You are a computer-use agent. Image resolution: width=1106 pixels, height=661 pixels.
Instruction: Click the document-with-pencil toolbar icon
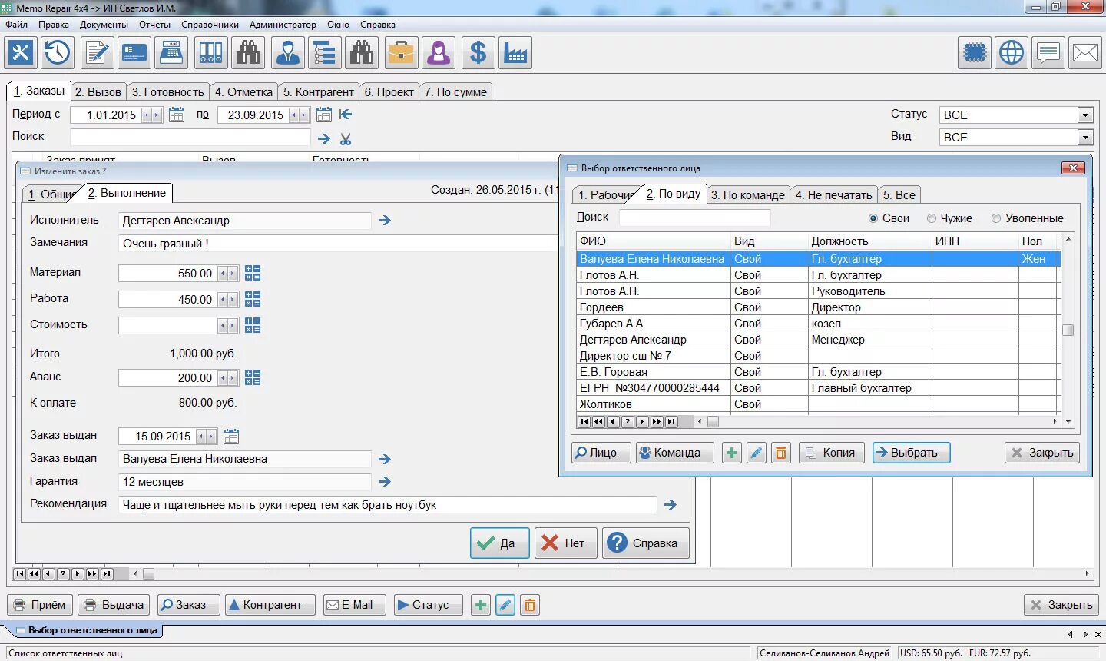(x=97, y=53)
